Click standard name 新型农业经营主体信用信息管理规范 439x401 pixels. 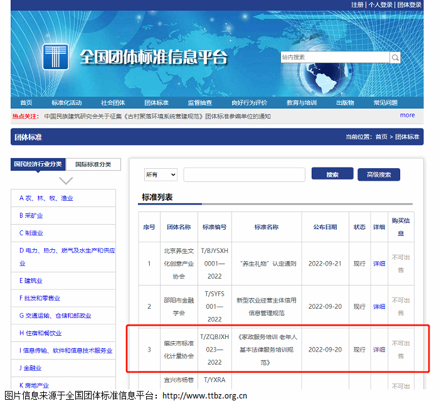click(x=267, y=307)
